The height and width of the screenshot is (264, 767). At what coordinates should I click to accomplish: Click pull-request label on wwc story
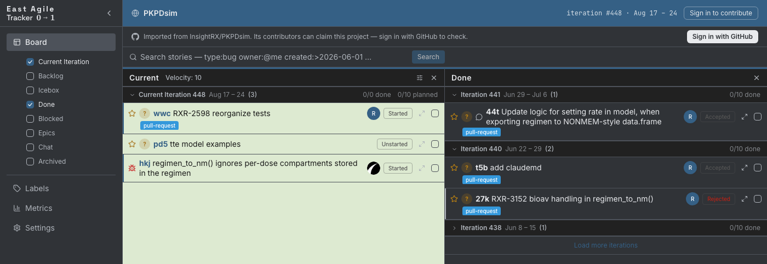click(159, 125)
